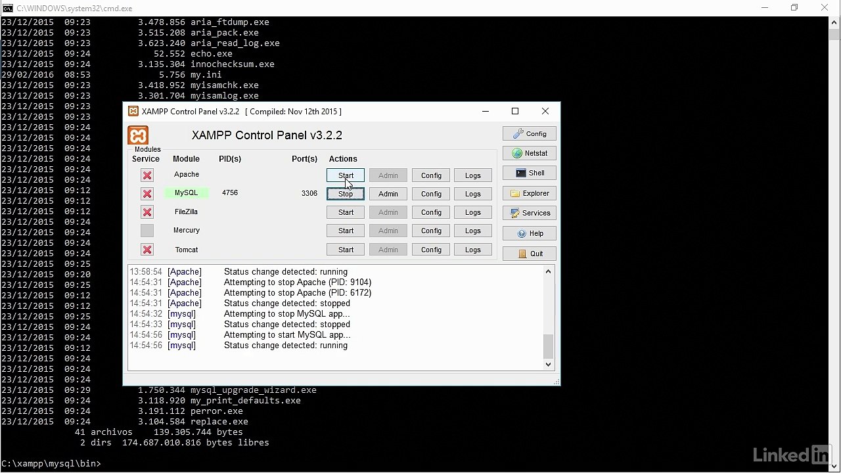841x473 pixels.
Task: Click the Apache module label
Action: click(187, 175)
